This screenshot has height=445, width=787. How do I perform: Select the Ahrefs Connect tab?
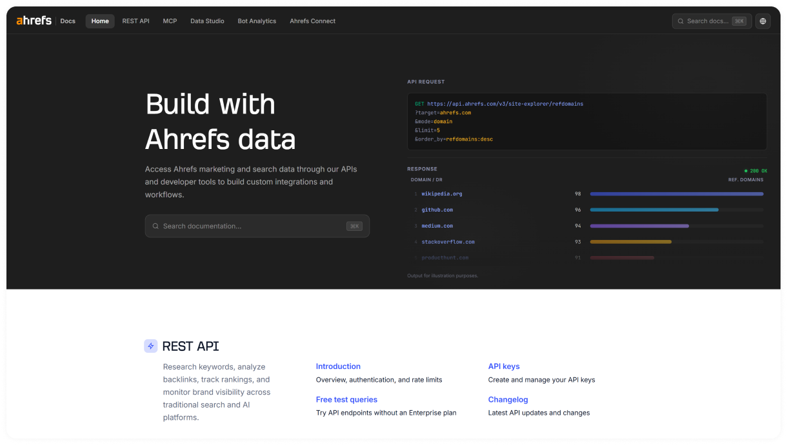[x=313, y=21]
